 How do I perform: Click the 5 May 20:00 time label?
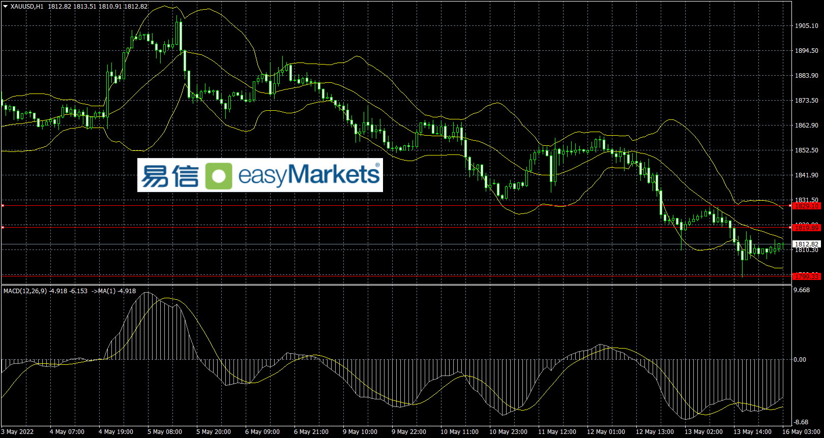click(x=214, y=432)
